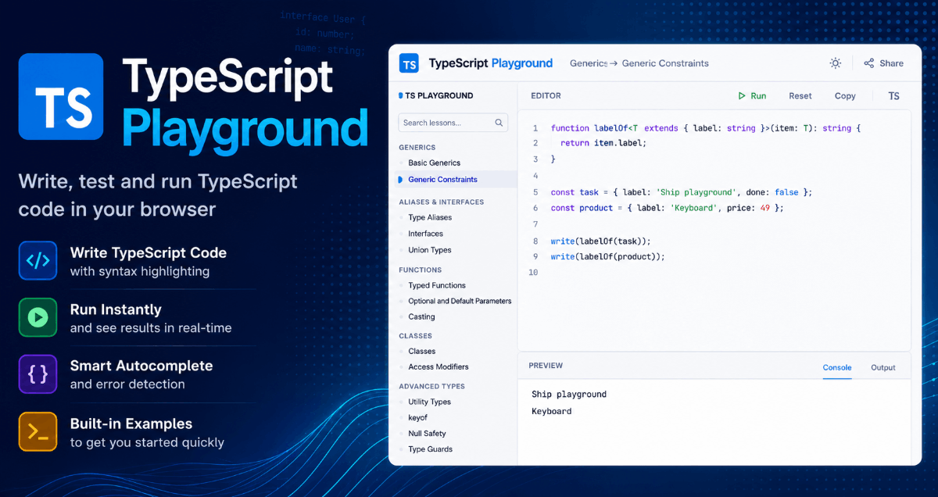Click the Search lessons input field
Image resolution: width=938 pixels, height=497 pixels.
(453, 123)
